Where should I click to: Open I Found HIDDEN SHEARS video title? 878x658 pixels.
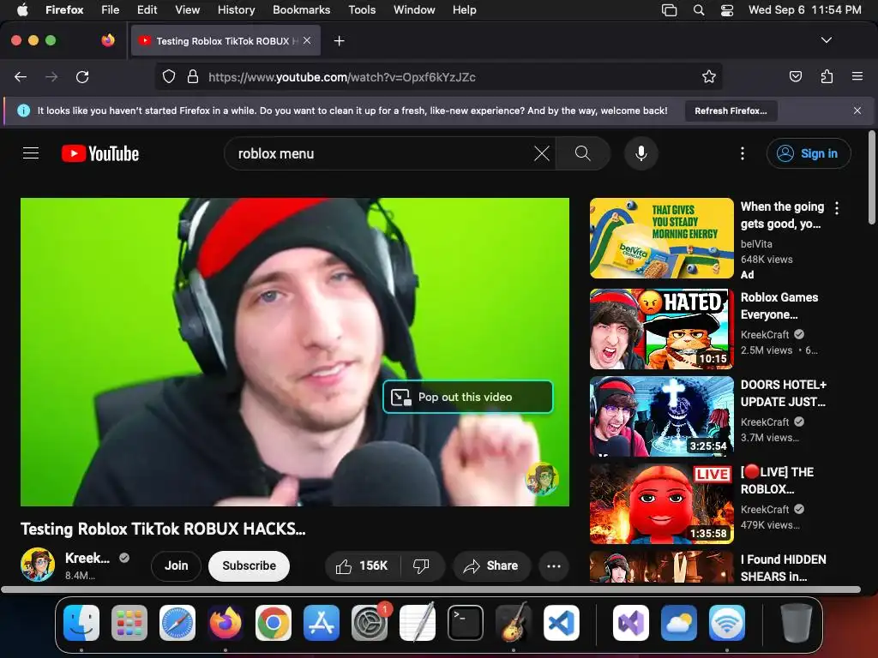(x=783, y=568)
